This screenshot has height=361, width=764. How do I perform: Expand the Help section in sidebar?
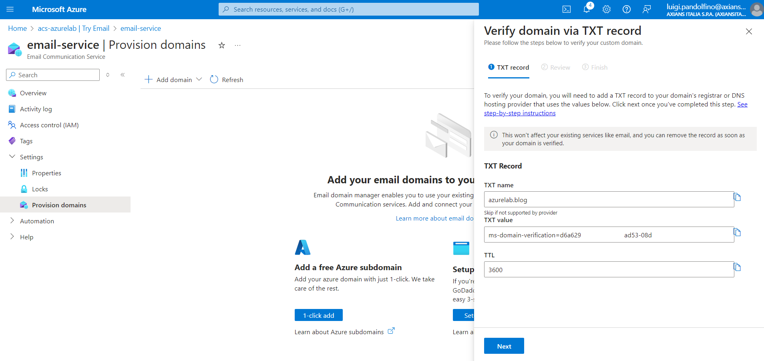coord(12,237)
